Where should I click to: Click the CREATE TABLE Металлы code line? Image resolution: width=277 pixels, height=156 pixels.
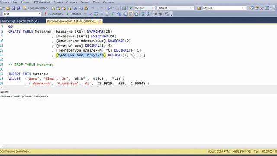coord(60,31)
